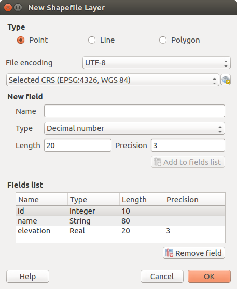Screen dimensions: 237x289
Task: Click the Precision input showing 3
Action: (188, 146)
